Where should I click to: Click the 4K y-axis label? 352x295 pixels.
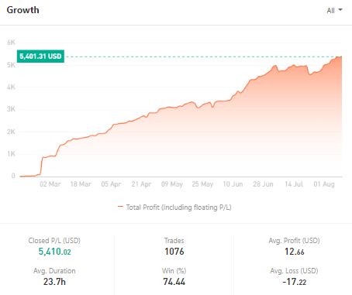pyautogui.click(x=11, y=87)
